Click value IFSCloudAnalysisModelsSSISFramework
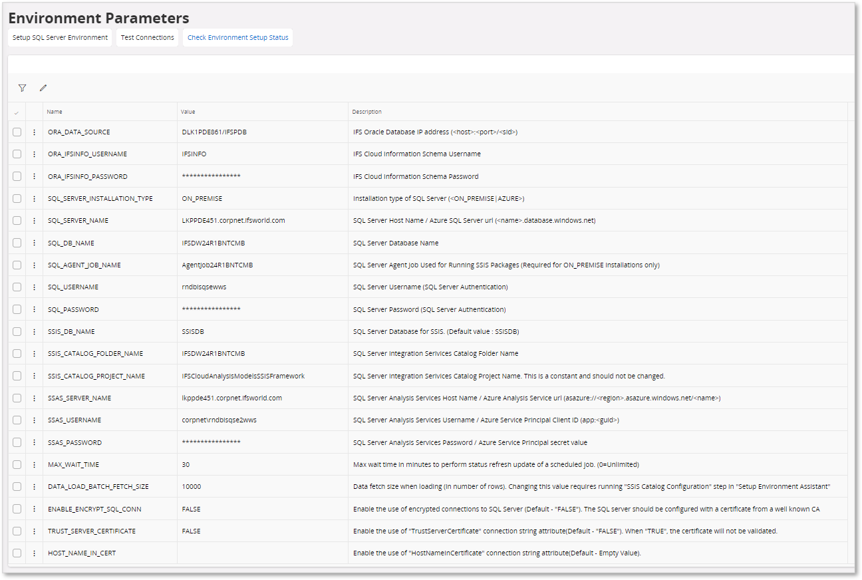The width and height of the screenshot is (862, 580). click(243, 376)
